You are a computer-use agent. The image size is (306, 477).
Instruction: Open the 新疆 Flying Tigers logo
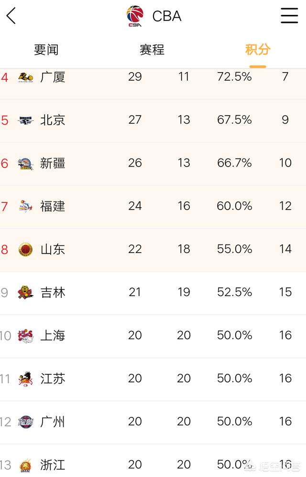pos(25,164)
